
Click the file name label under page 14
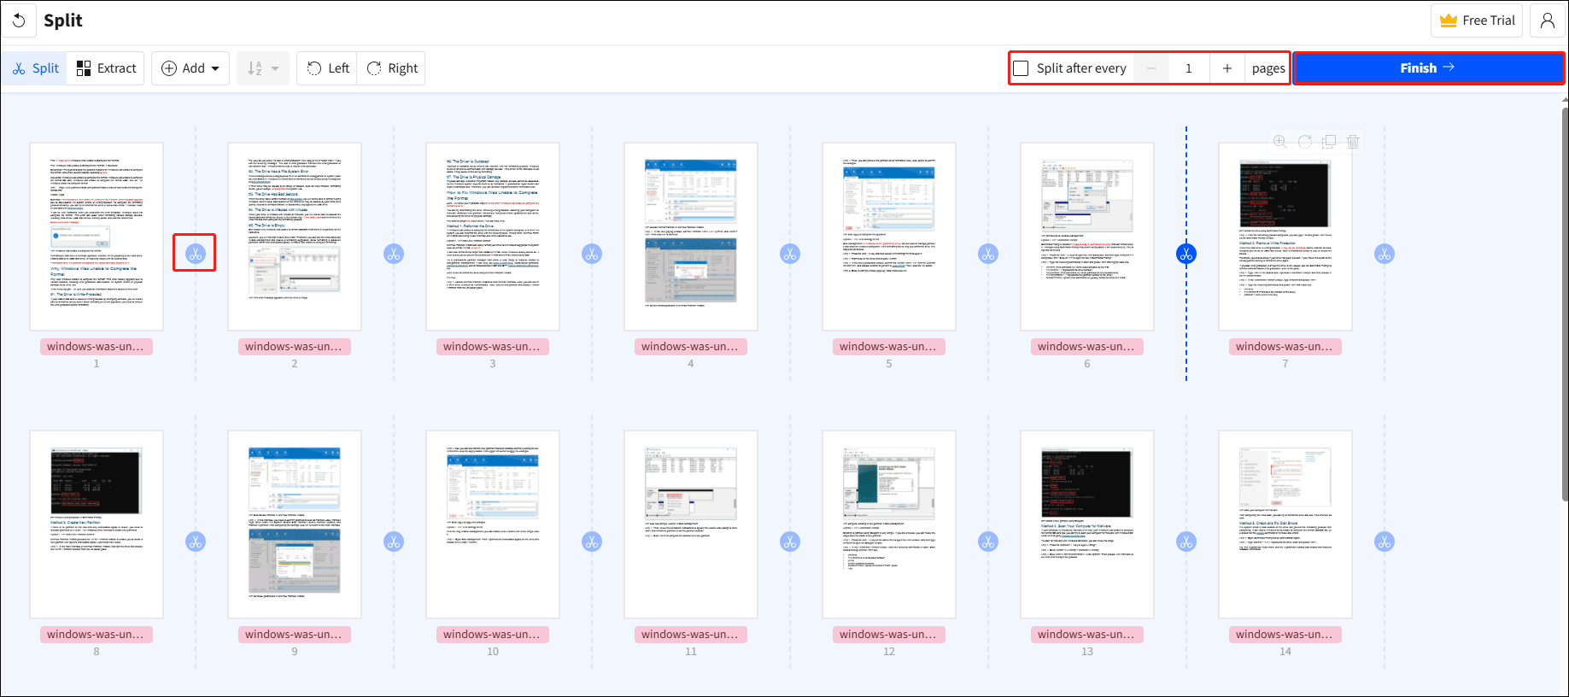click(1285, 635)
